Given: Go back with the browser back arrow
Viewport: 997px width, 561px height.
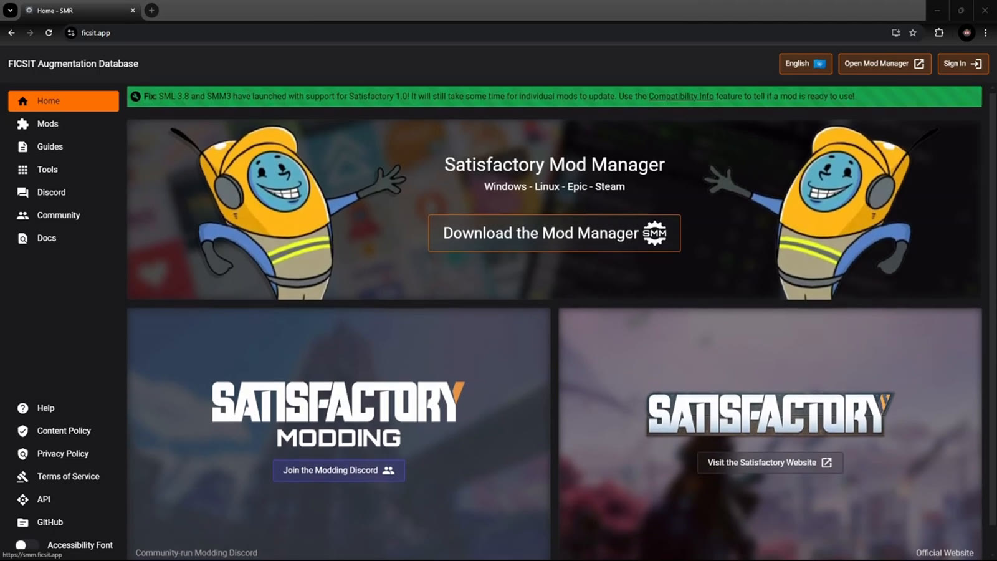Looking at the screenshot, I should pyautogui.click(x=11, y=32).
